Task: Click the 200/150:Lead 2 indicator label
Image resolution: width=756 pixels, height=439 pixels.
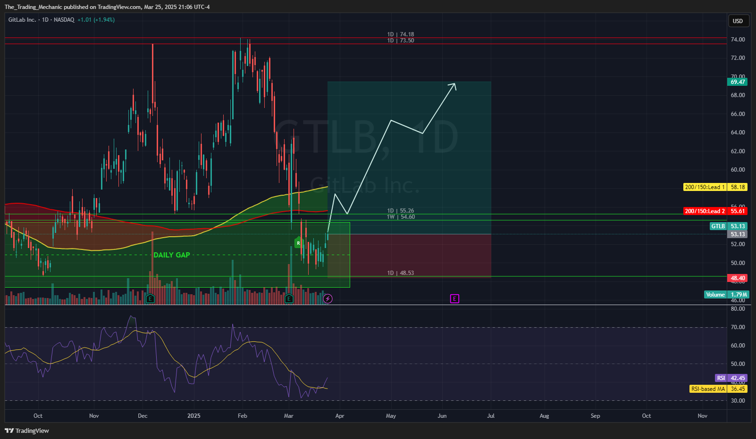Action: tap(705, 211)
